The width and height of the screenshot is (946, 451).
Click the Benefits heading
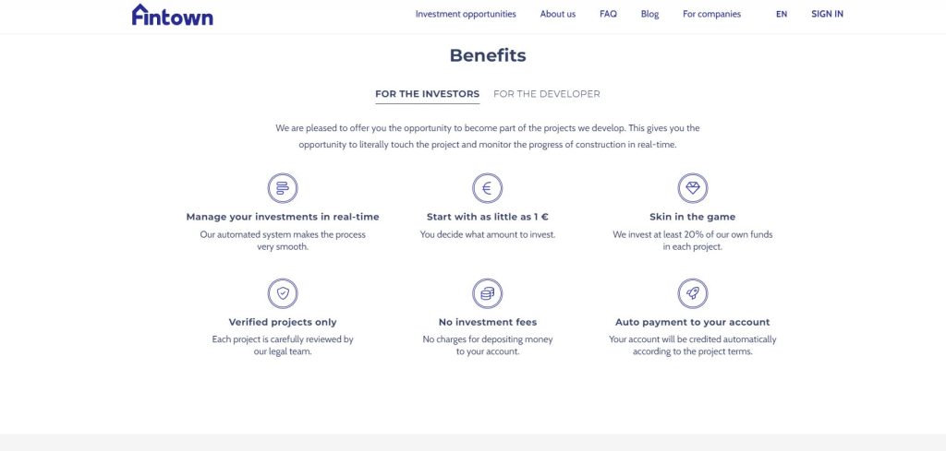point(488,55)
